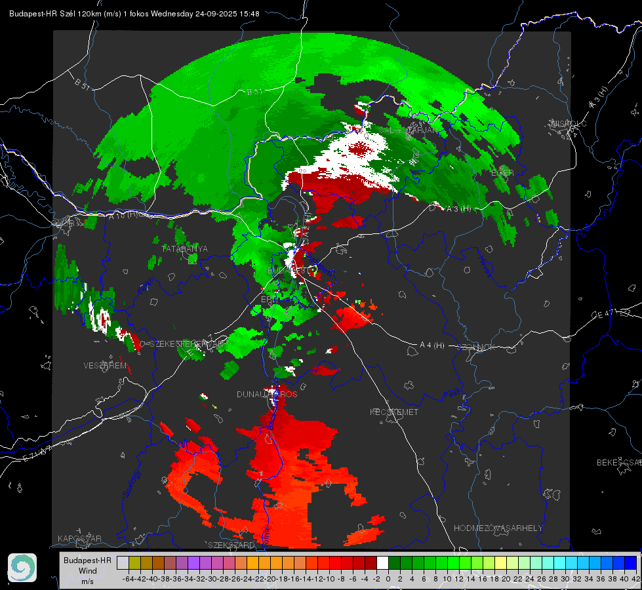Click the HODMEZOVASARHELY city label
This screenshot has width=642, height=590.
[x=498, y=528]
